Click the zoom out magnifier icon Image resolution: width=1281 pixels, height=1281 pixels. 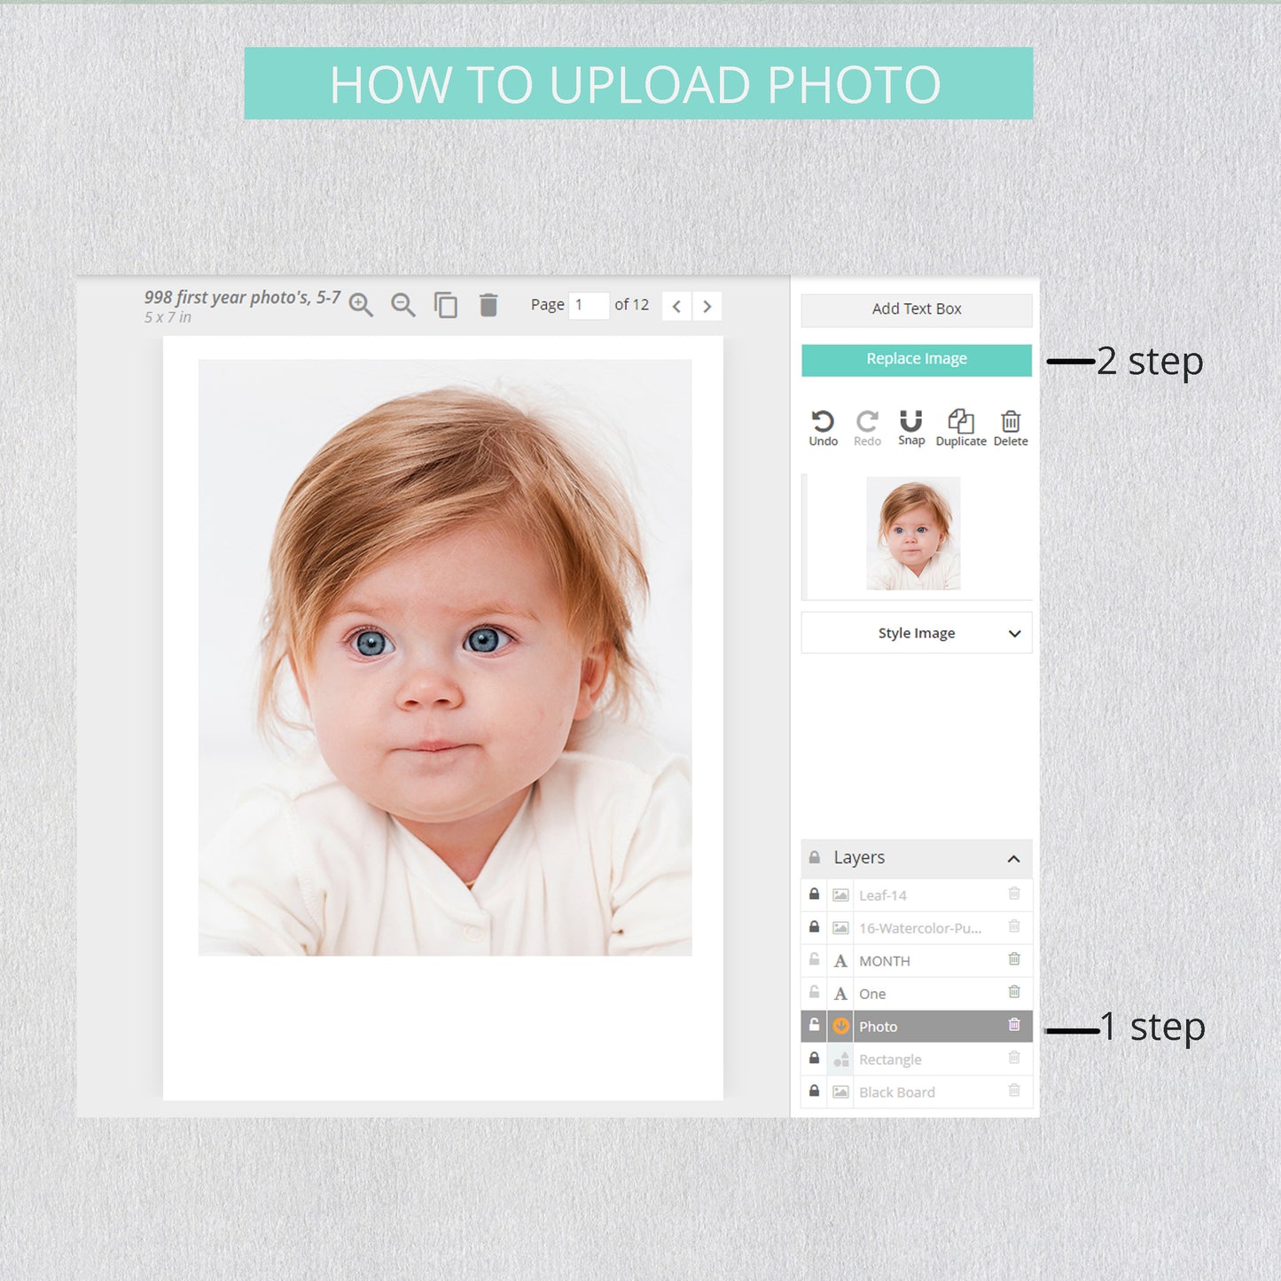click(x=403, y=305)
